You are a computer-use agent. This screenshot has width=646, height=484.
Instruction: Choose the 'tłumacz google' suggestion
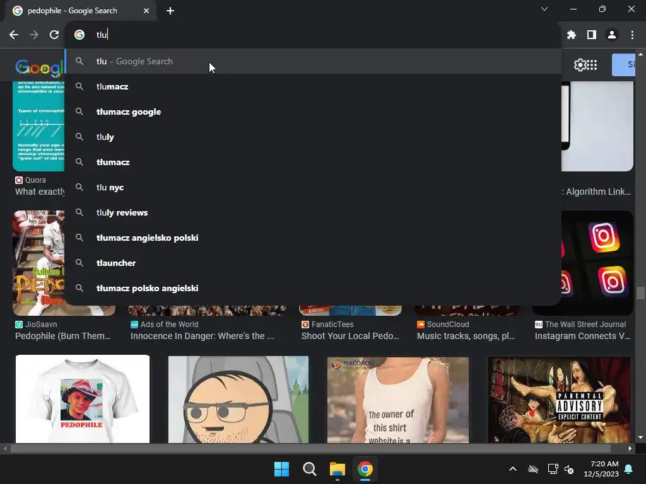(313, 112)
